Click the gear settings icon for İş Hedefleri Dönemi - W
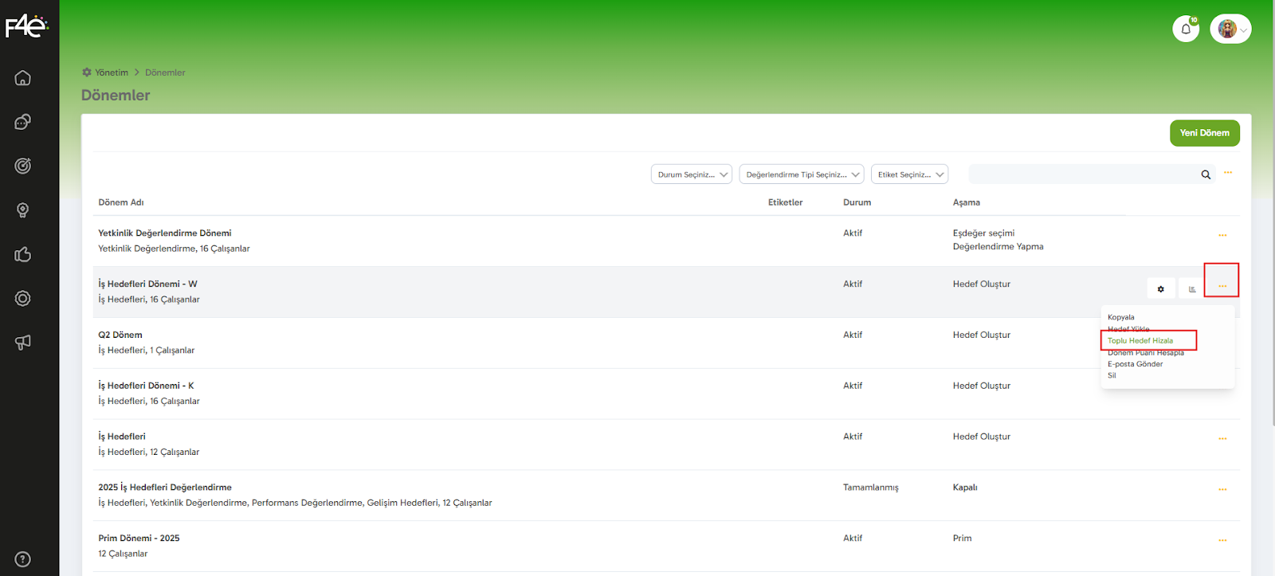This screenshot has width=1275, height=576. 1160,289
